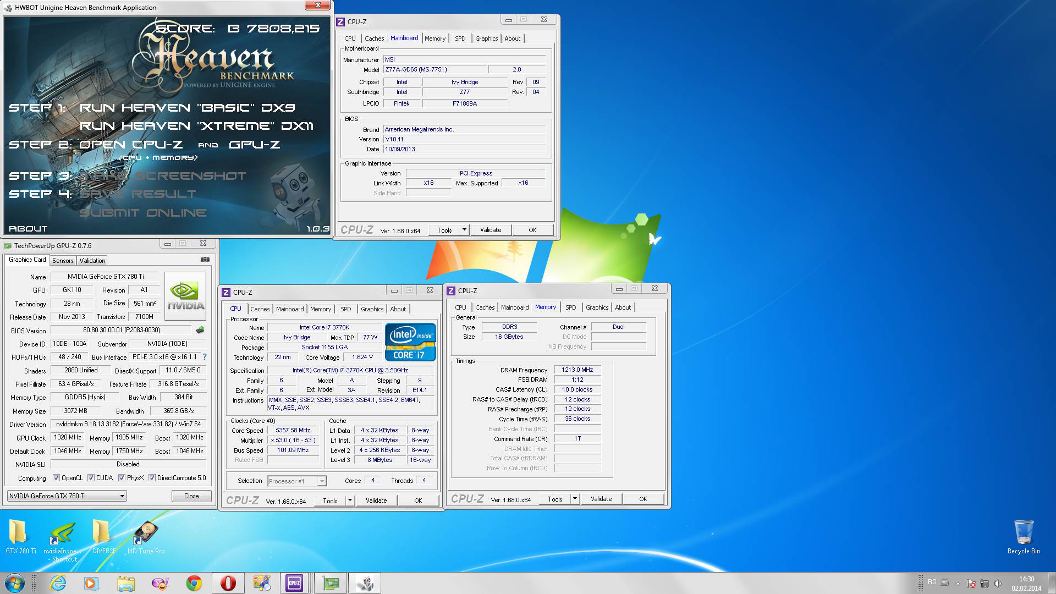Switch to HWBOT Heaven taskbar button
This screenshot has width=1056, height=594.
365,583
